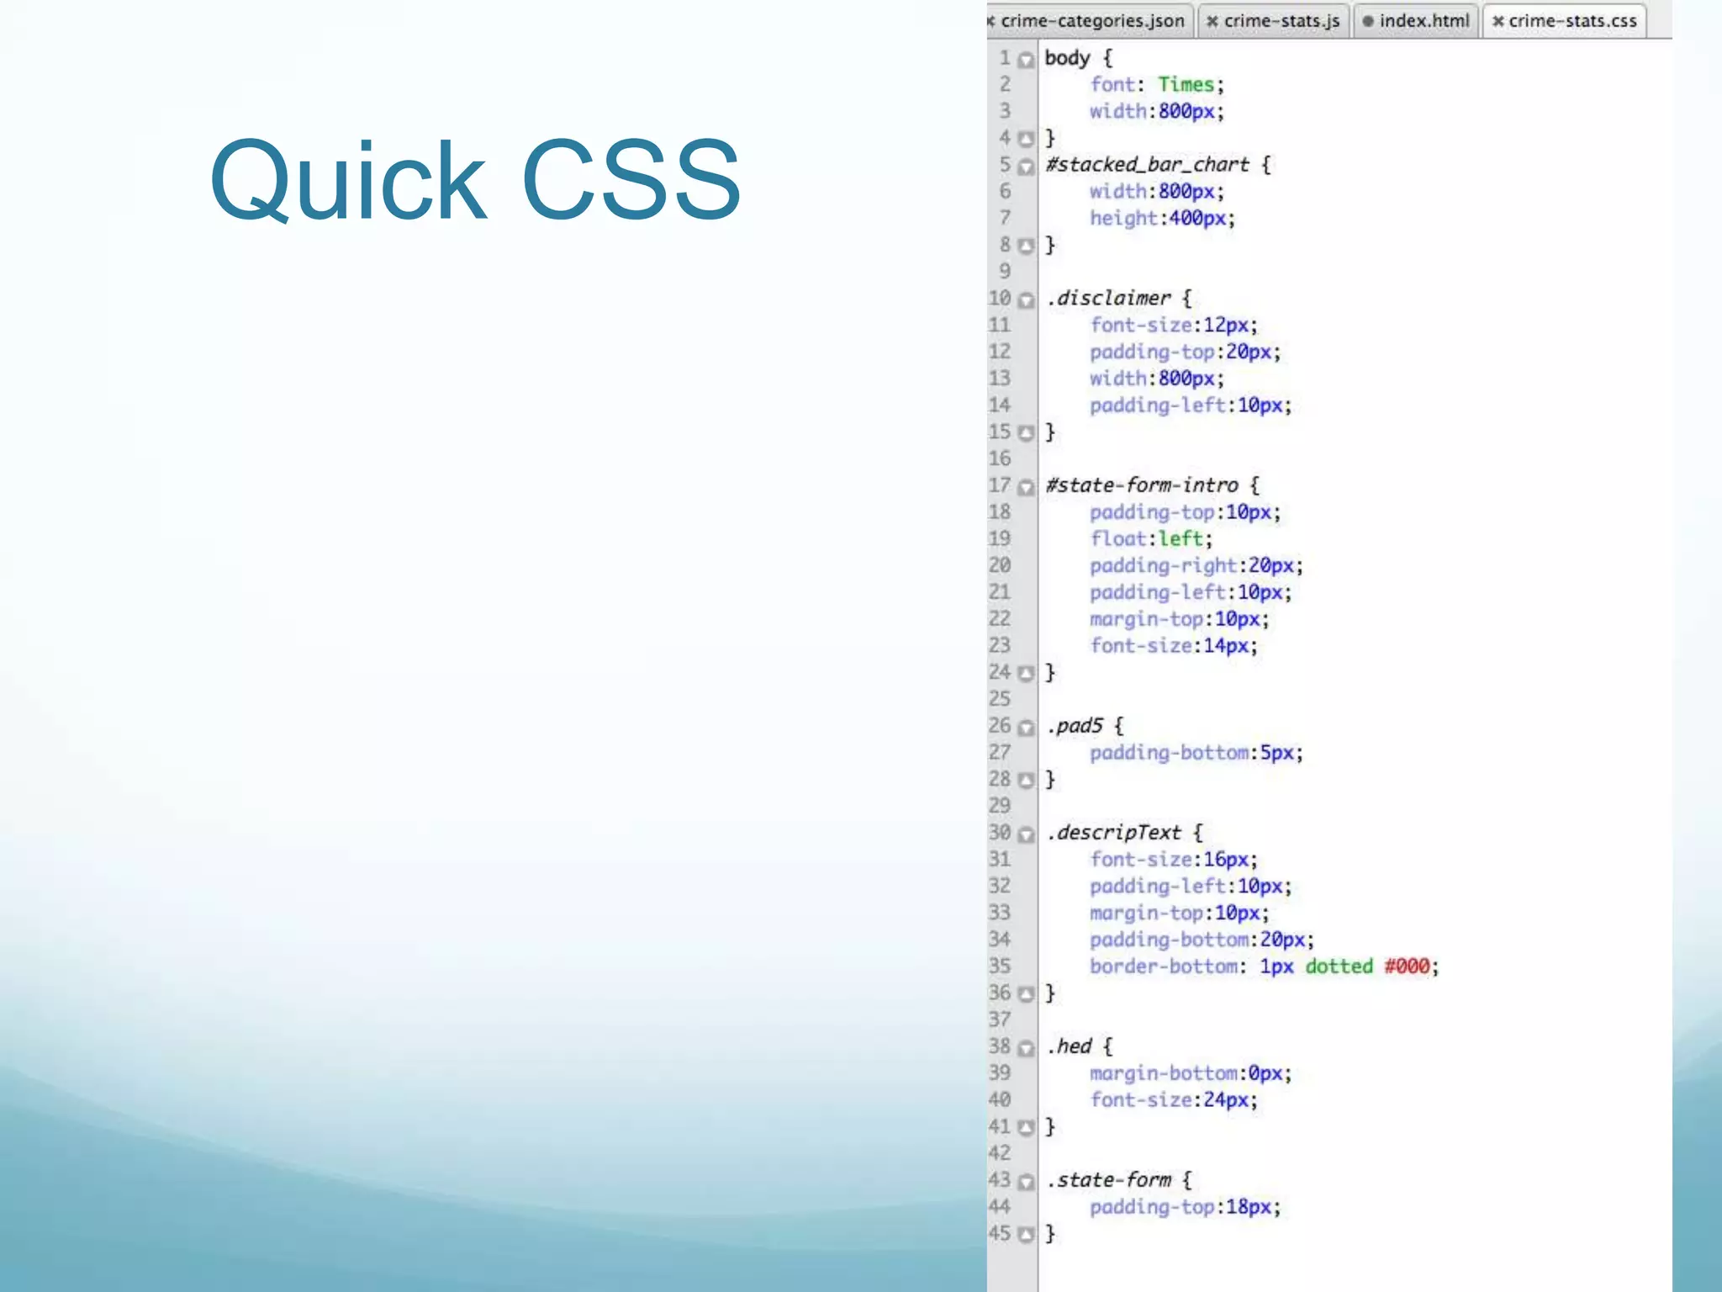Click the 'Quick CSS' slide title
This screenshot has width=1722, height=1292.
point(476,181)
